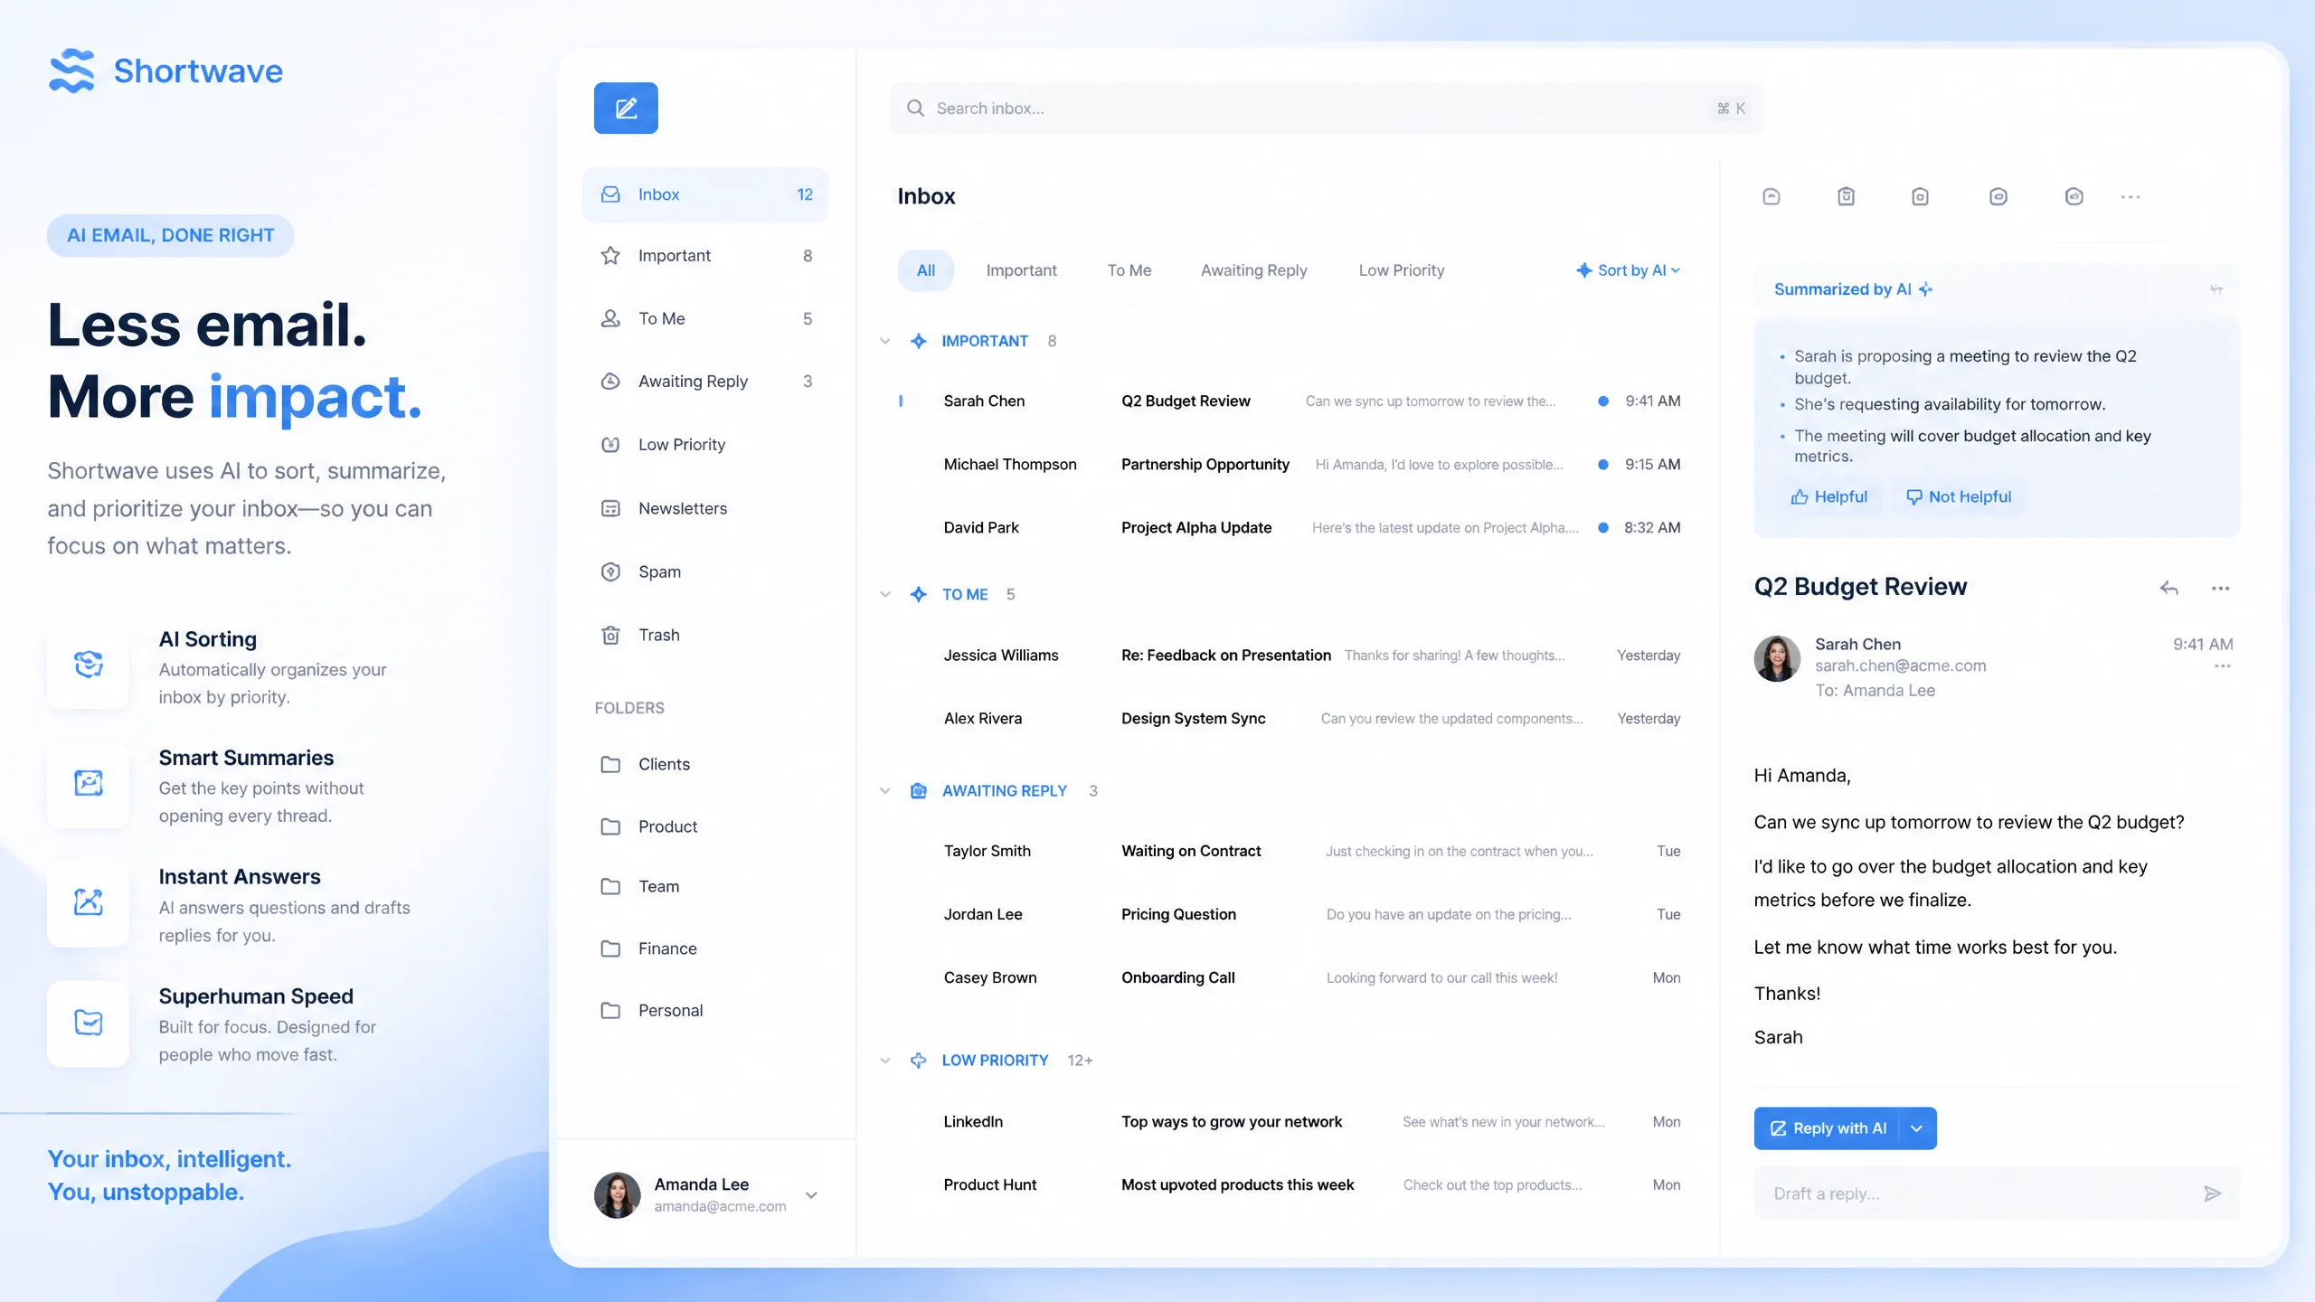Click the sarah.chen@acme.com address
The image size is (2315, 1302).
pyautogui.click(x=1900, y=666)
